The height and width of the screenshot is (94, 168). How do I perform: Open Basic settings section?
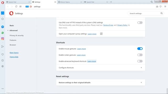(x=12, y=26)
